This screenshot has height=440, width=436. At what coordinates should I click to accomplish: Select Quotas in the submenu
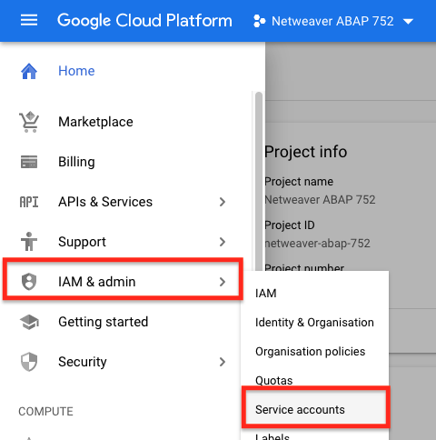274,381
